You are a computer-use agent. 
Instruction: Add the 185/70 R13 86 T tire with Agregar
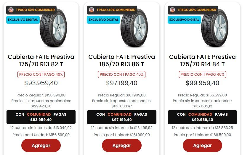click(x=122, y=145)
